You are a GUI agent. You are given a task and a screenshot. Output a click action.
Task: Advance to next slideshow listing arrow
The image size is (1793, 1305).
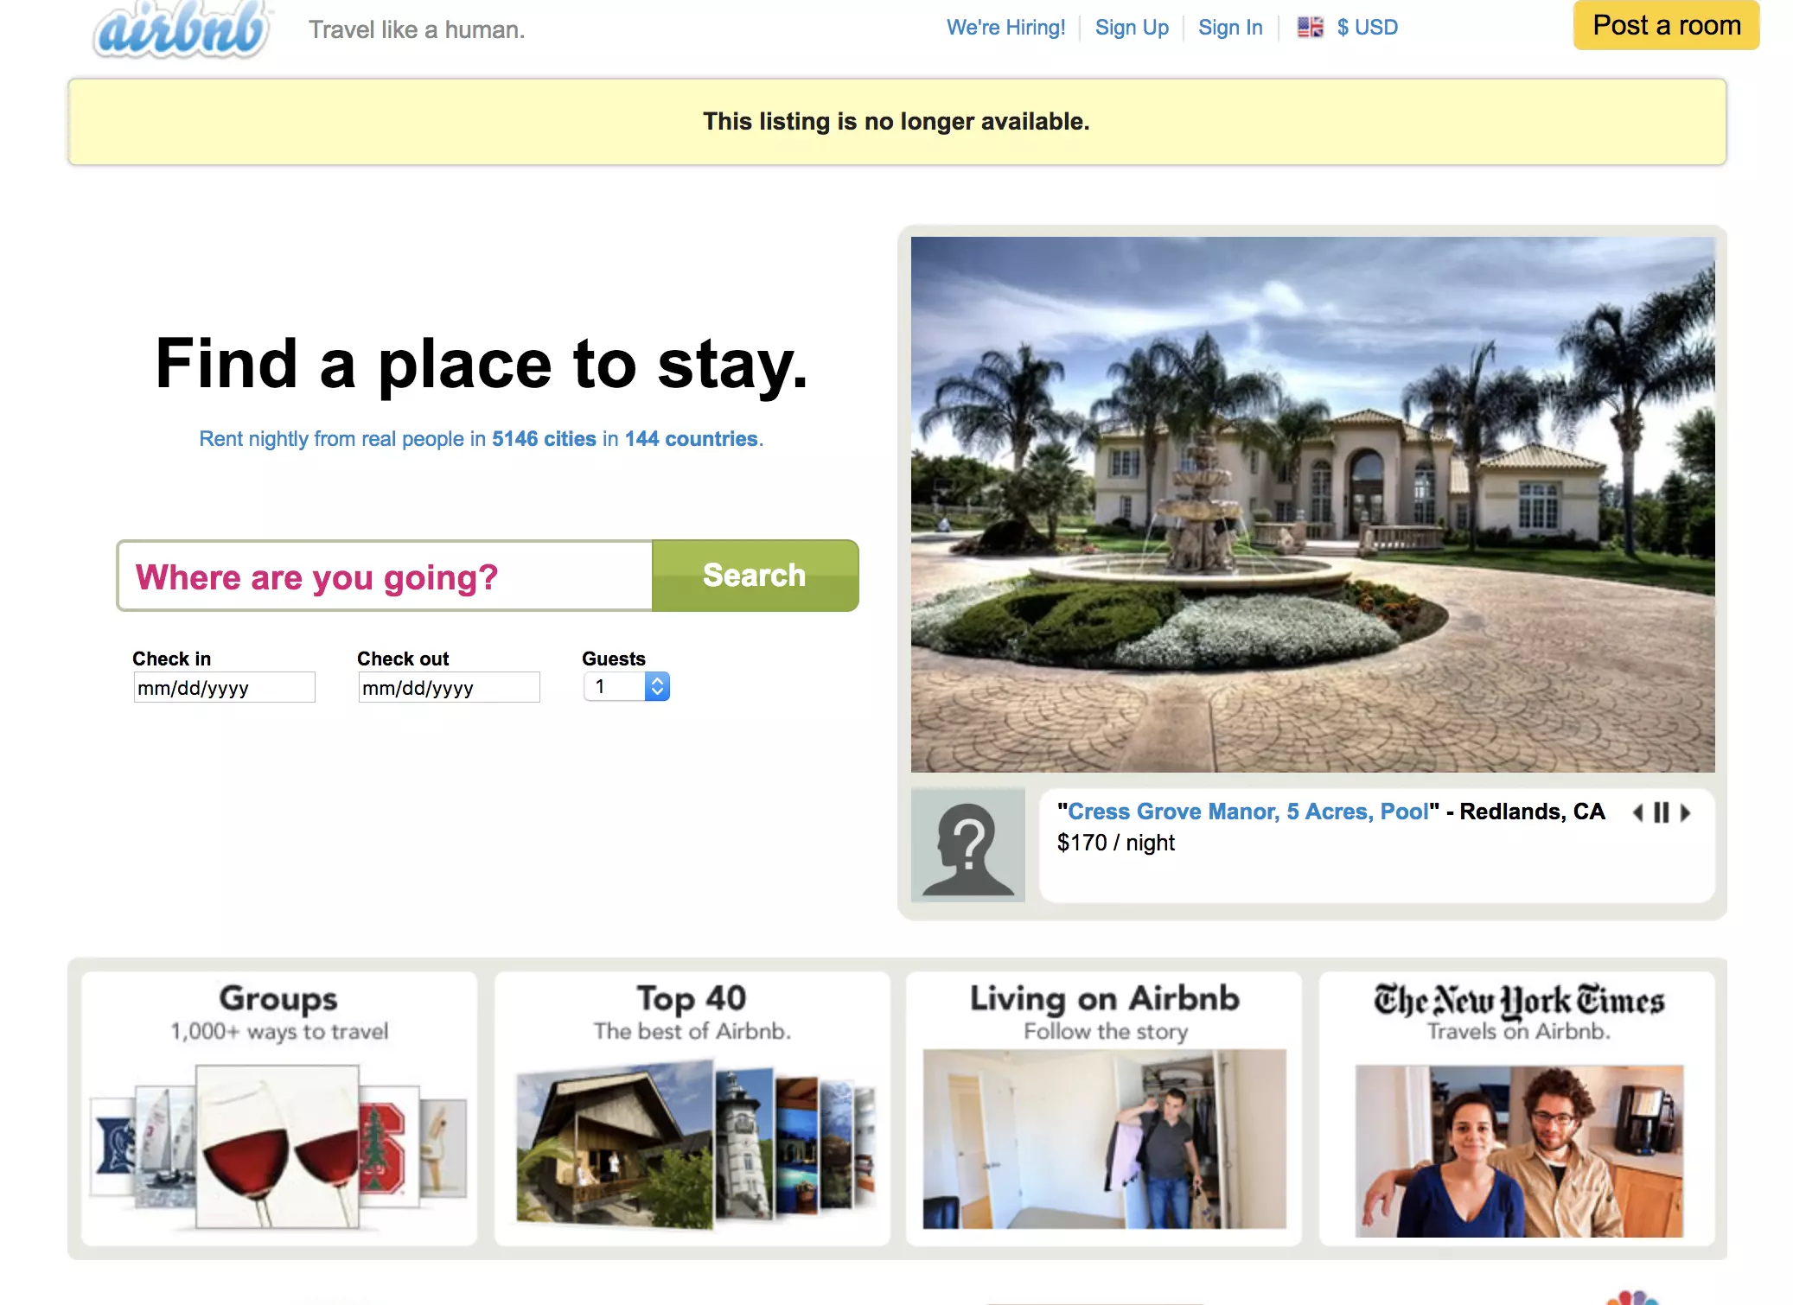1685,812
